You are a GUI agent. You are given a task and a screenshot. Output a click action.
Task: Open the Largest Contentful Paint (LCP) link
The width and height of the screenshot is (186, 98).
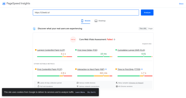(51, 50)
